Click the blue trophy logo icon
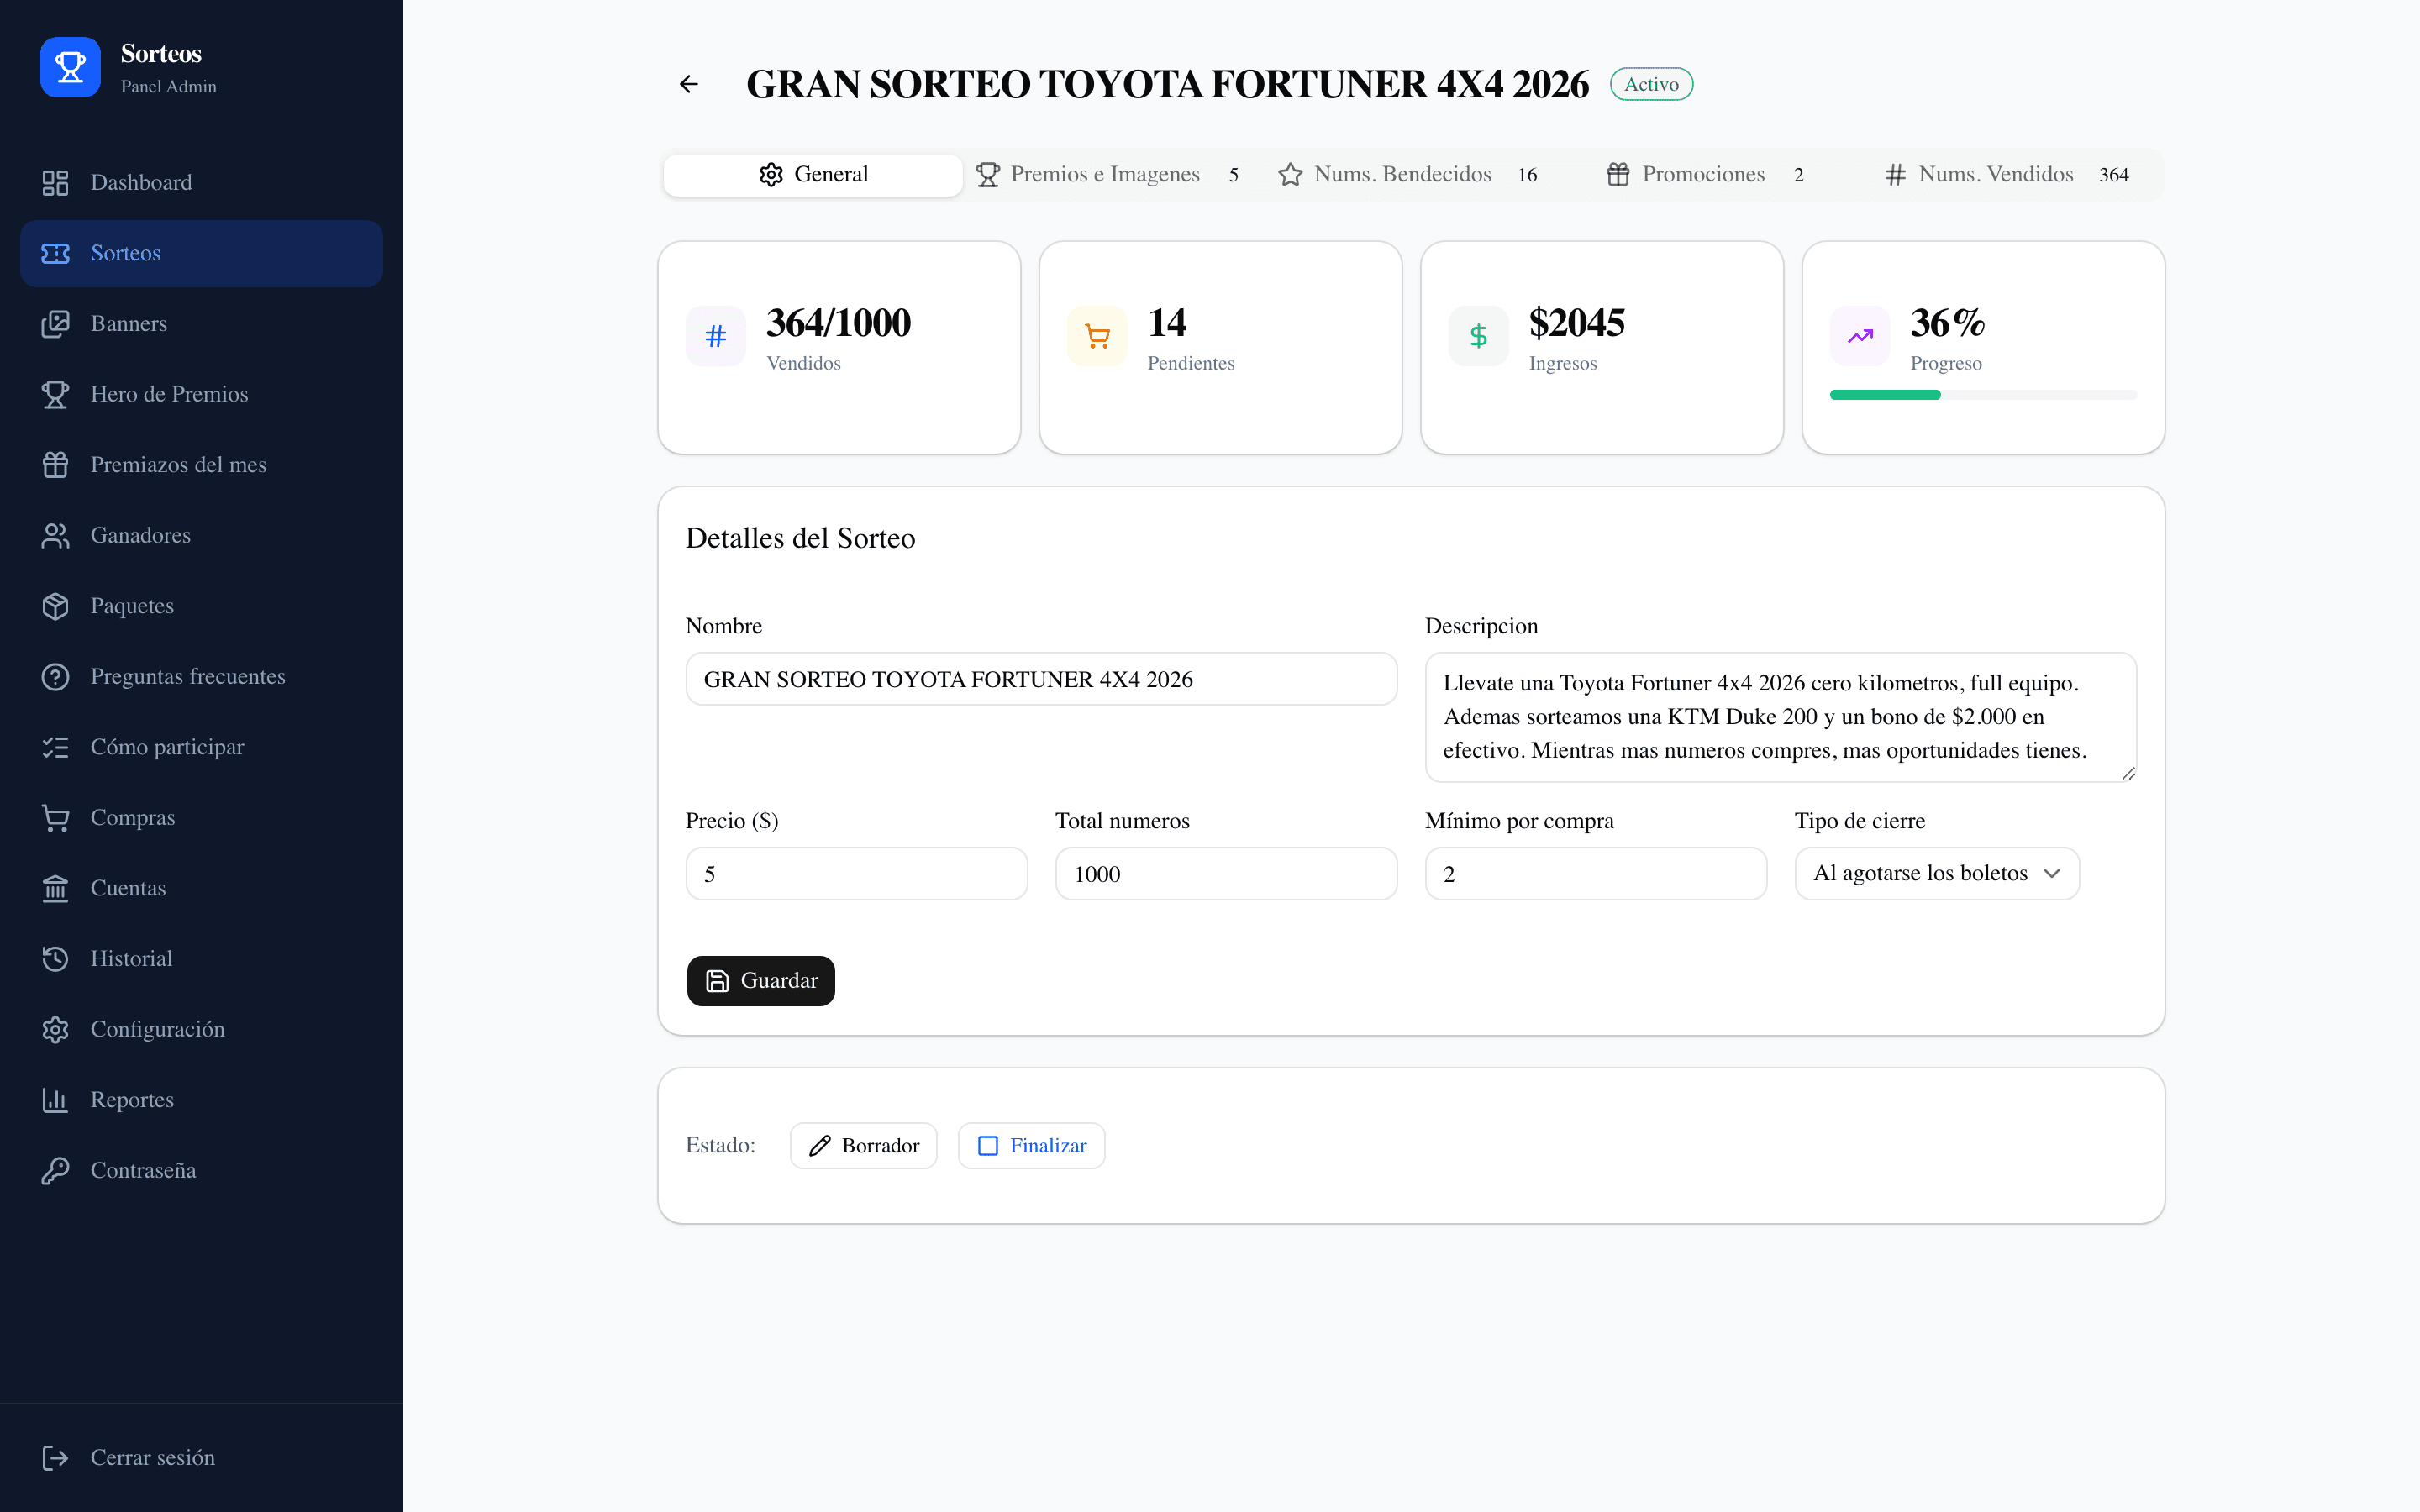2420x1512 pixels. [x=70, y=67]
